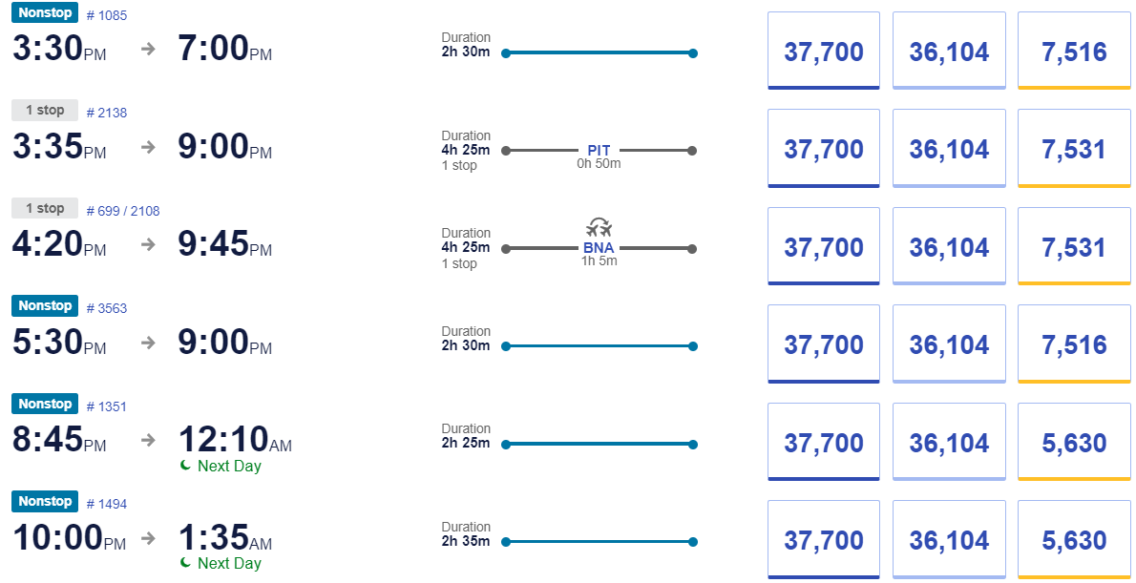This screenshot has width=1136, height=583.
Task: Click the moon icon under 12:10 AM
Action: [x=185, y=466]
